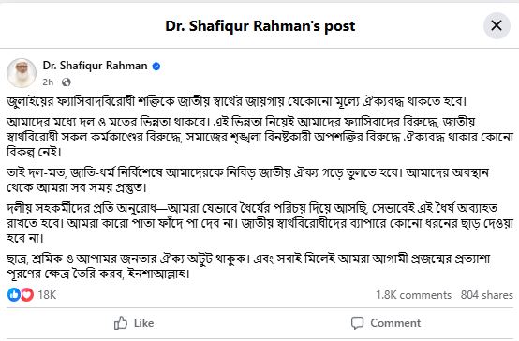Click the globe public audience icon
Viewport: 519px width, 341px height.
[x=67, y=82]
